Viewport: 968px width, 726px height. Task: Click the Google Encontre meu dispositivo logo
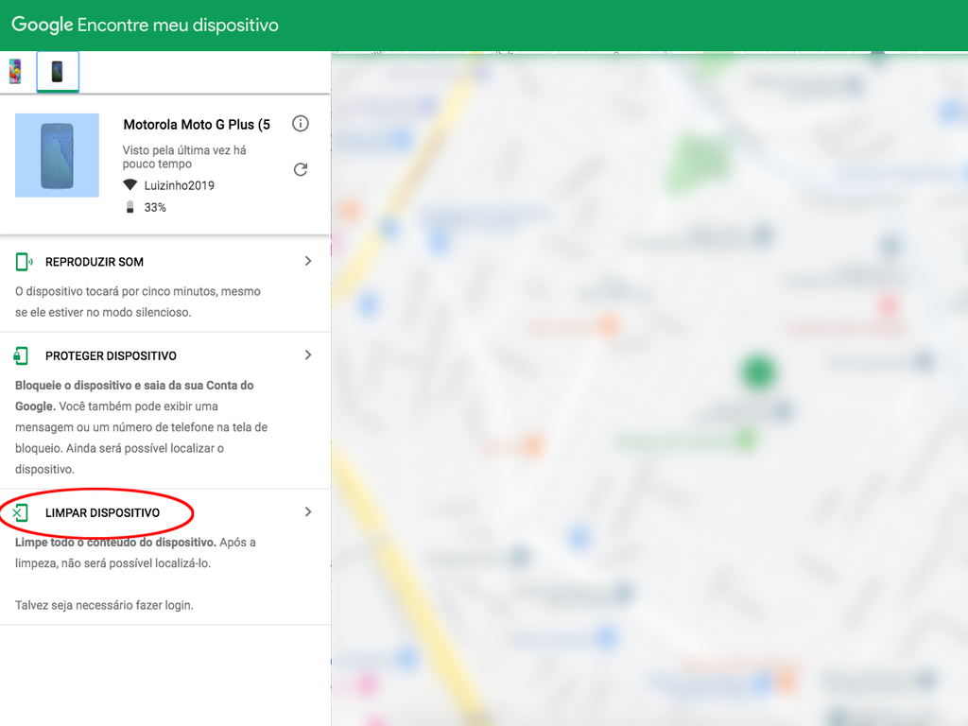145,25
